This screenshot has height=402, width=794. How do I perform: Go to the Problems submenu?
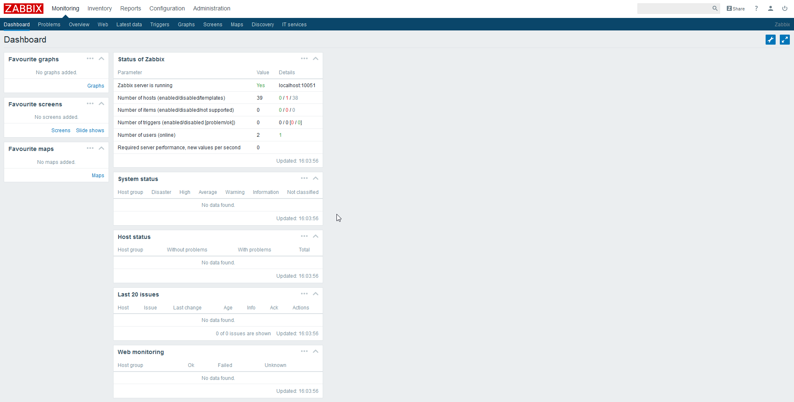[x=49, y=25]
